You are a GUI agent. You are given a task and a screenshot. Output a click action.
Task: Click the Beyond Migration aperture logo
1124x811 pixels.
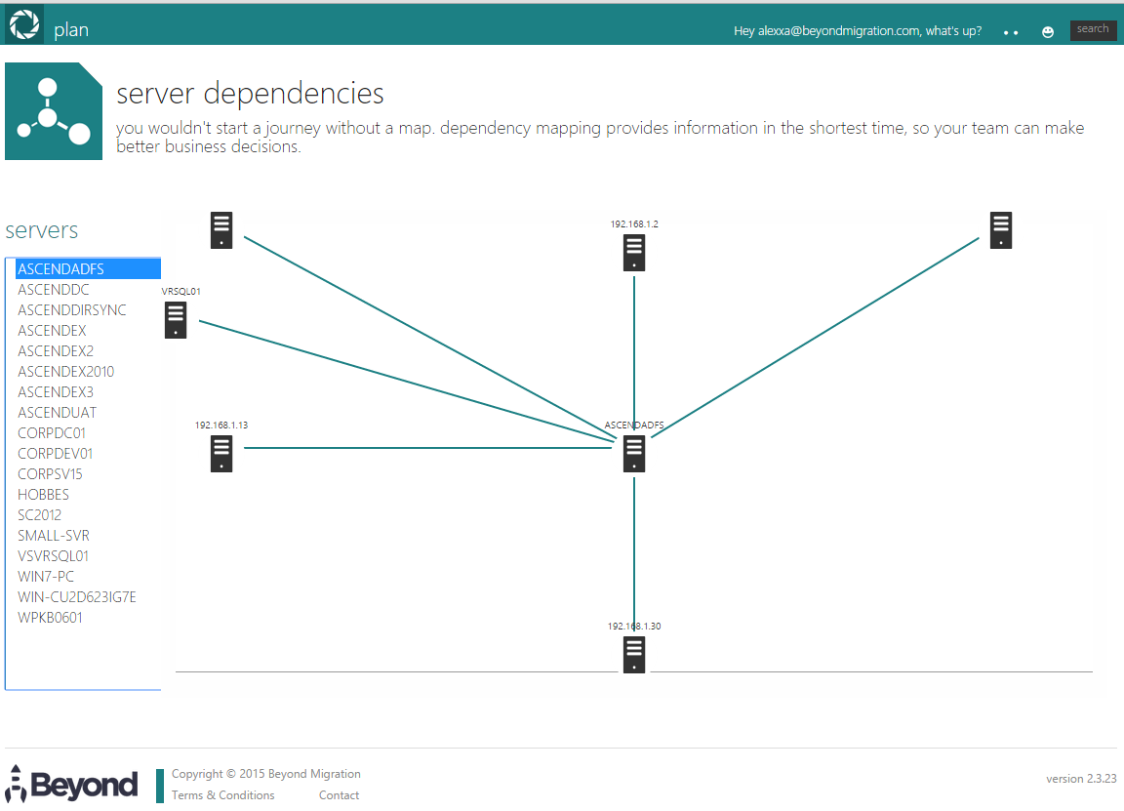pos(24,24)
